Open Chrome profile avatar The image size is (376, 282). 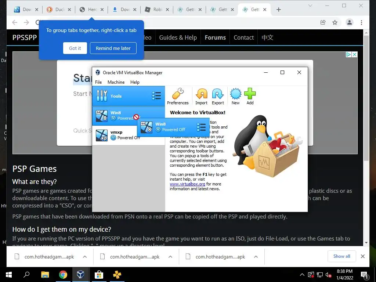click(x=350, y=22)
